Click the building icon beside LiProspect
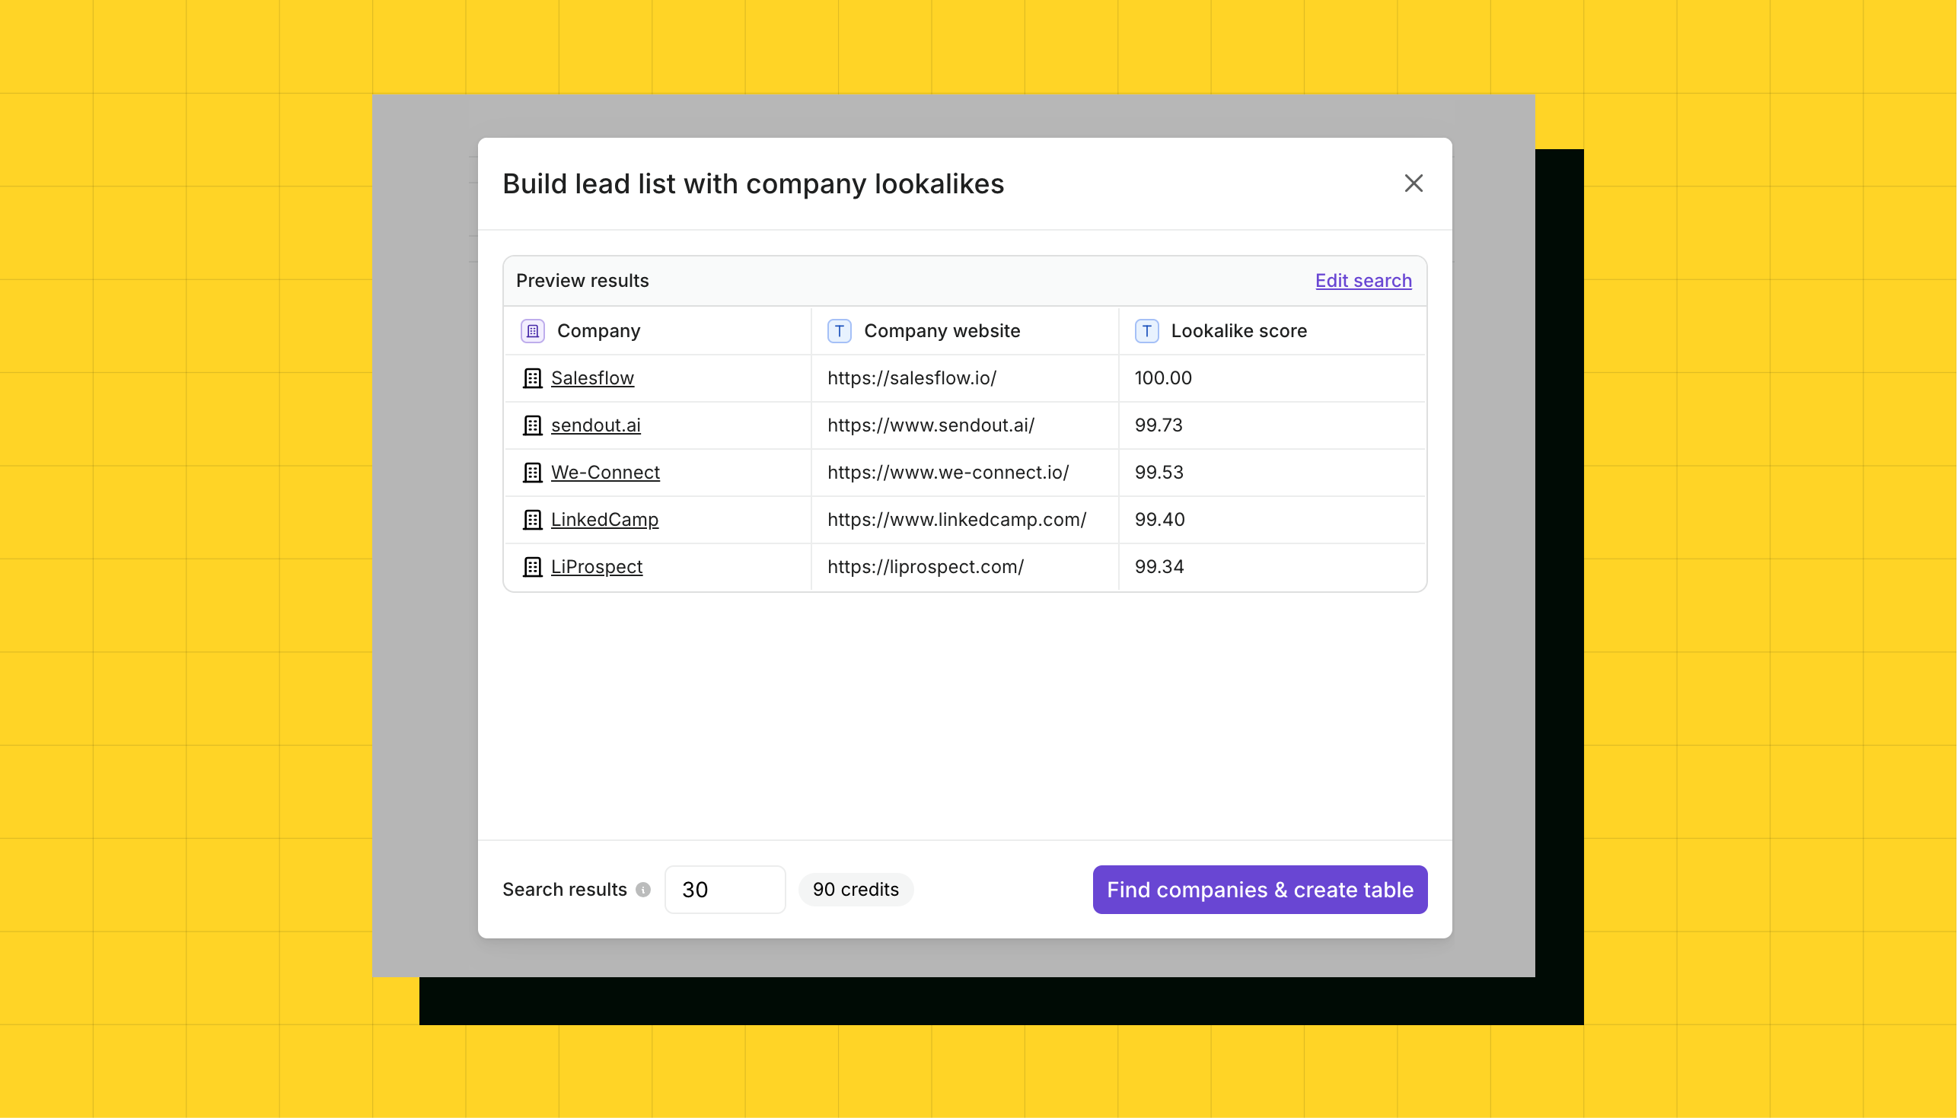The image size is (1957, 1118). tap(532, 567)
